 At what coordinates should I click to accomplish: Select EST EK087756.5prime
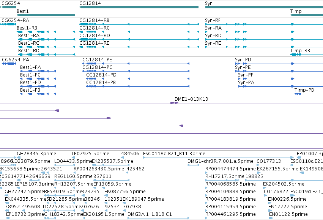tap(125, 192)
